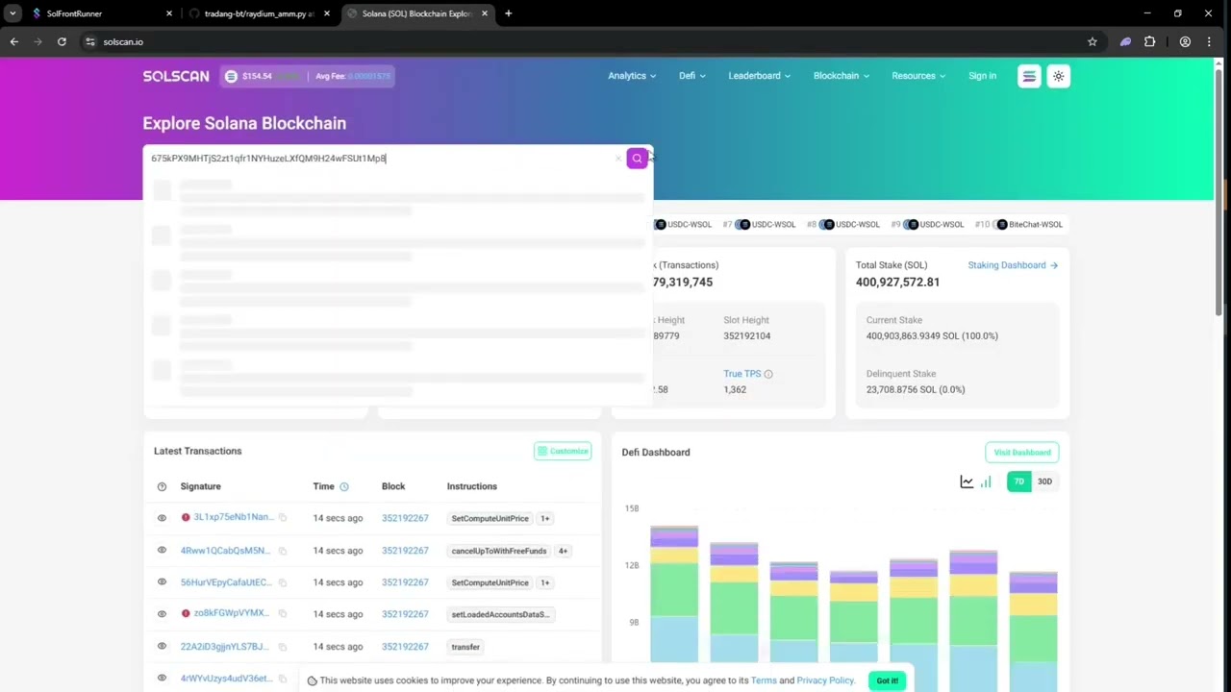The image size is (1231, 692).
Task: Open signature 4Rww1QCabQsM5N
Action: tap(225, 551)
